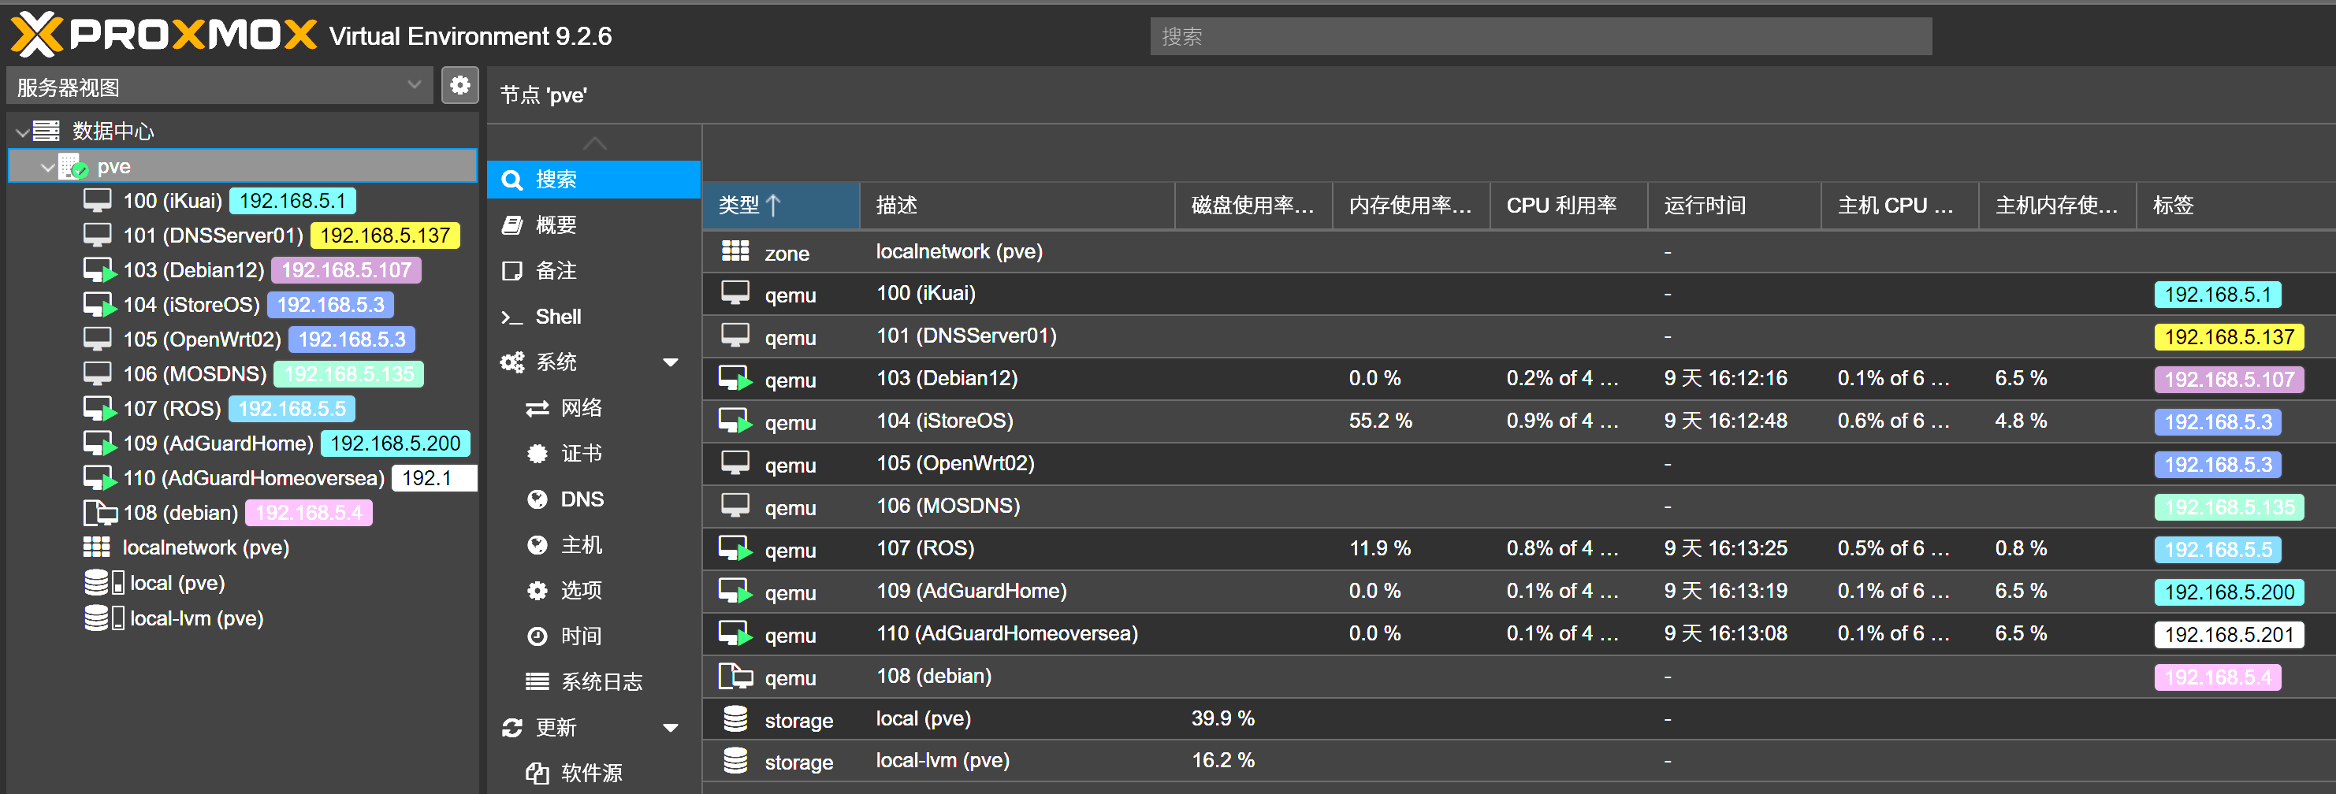Collapse the pve node tree chevron
Viewport: 2336px width, 794px height.
click(x=47, y=168)
